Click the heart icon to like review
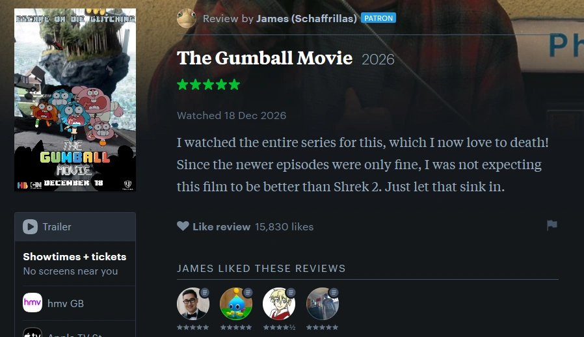 (183, 226)
